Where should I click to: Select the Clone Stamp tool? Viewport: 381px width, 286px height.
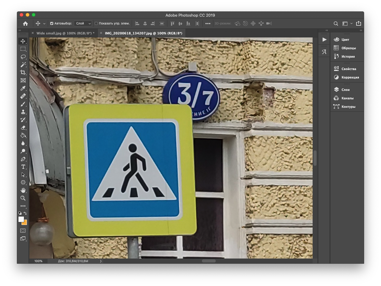coord(23,112)
